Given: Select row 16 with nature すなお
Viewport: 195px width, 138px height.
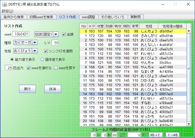Looking at the screenshot, I should (133, 103).
